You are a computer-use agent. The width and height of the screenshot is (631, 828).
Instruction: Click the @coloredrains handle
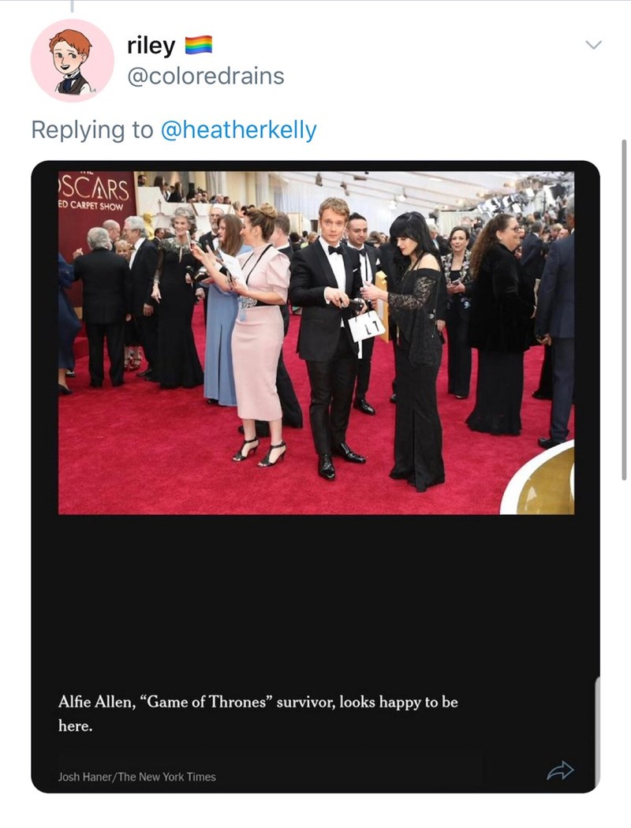205,76
